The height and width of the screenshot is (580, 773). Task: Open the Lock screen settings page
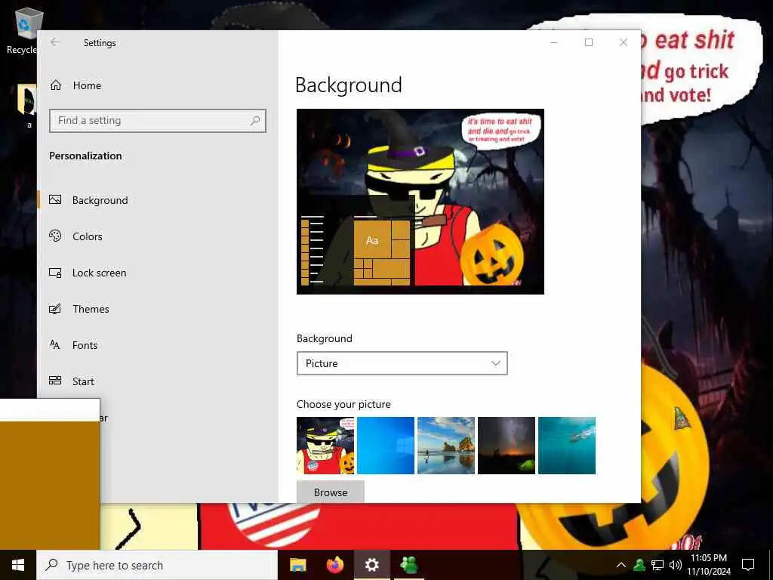pos(158,273)
